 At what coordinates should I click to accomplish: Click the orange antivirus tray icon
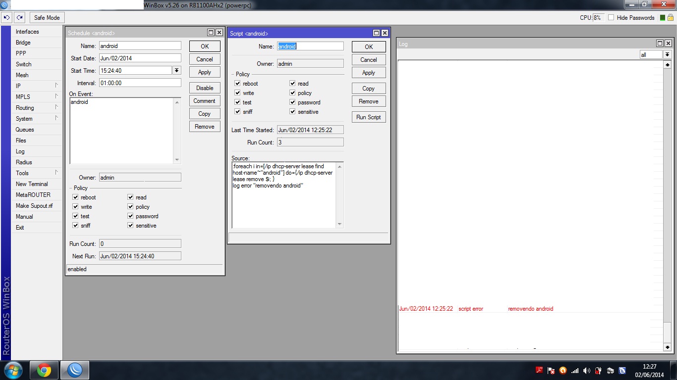click(x=563, y=370)
